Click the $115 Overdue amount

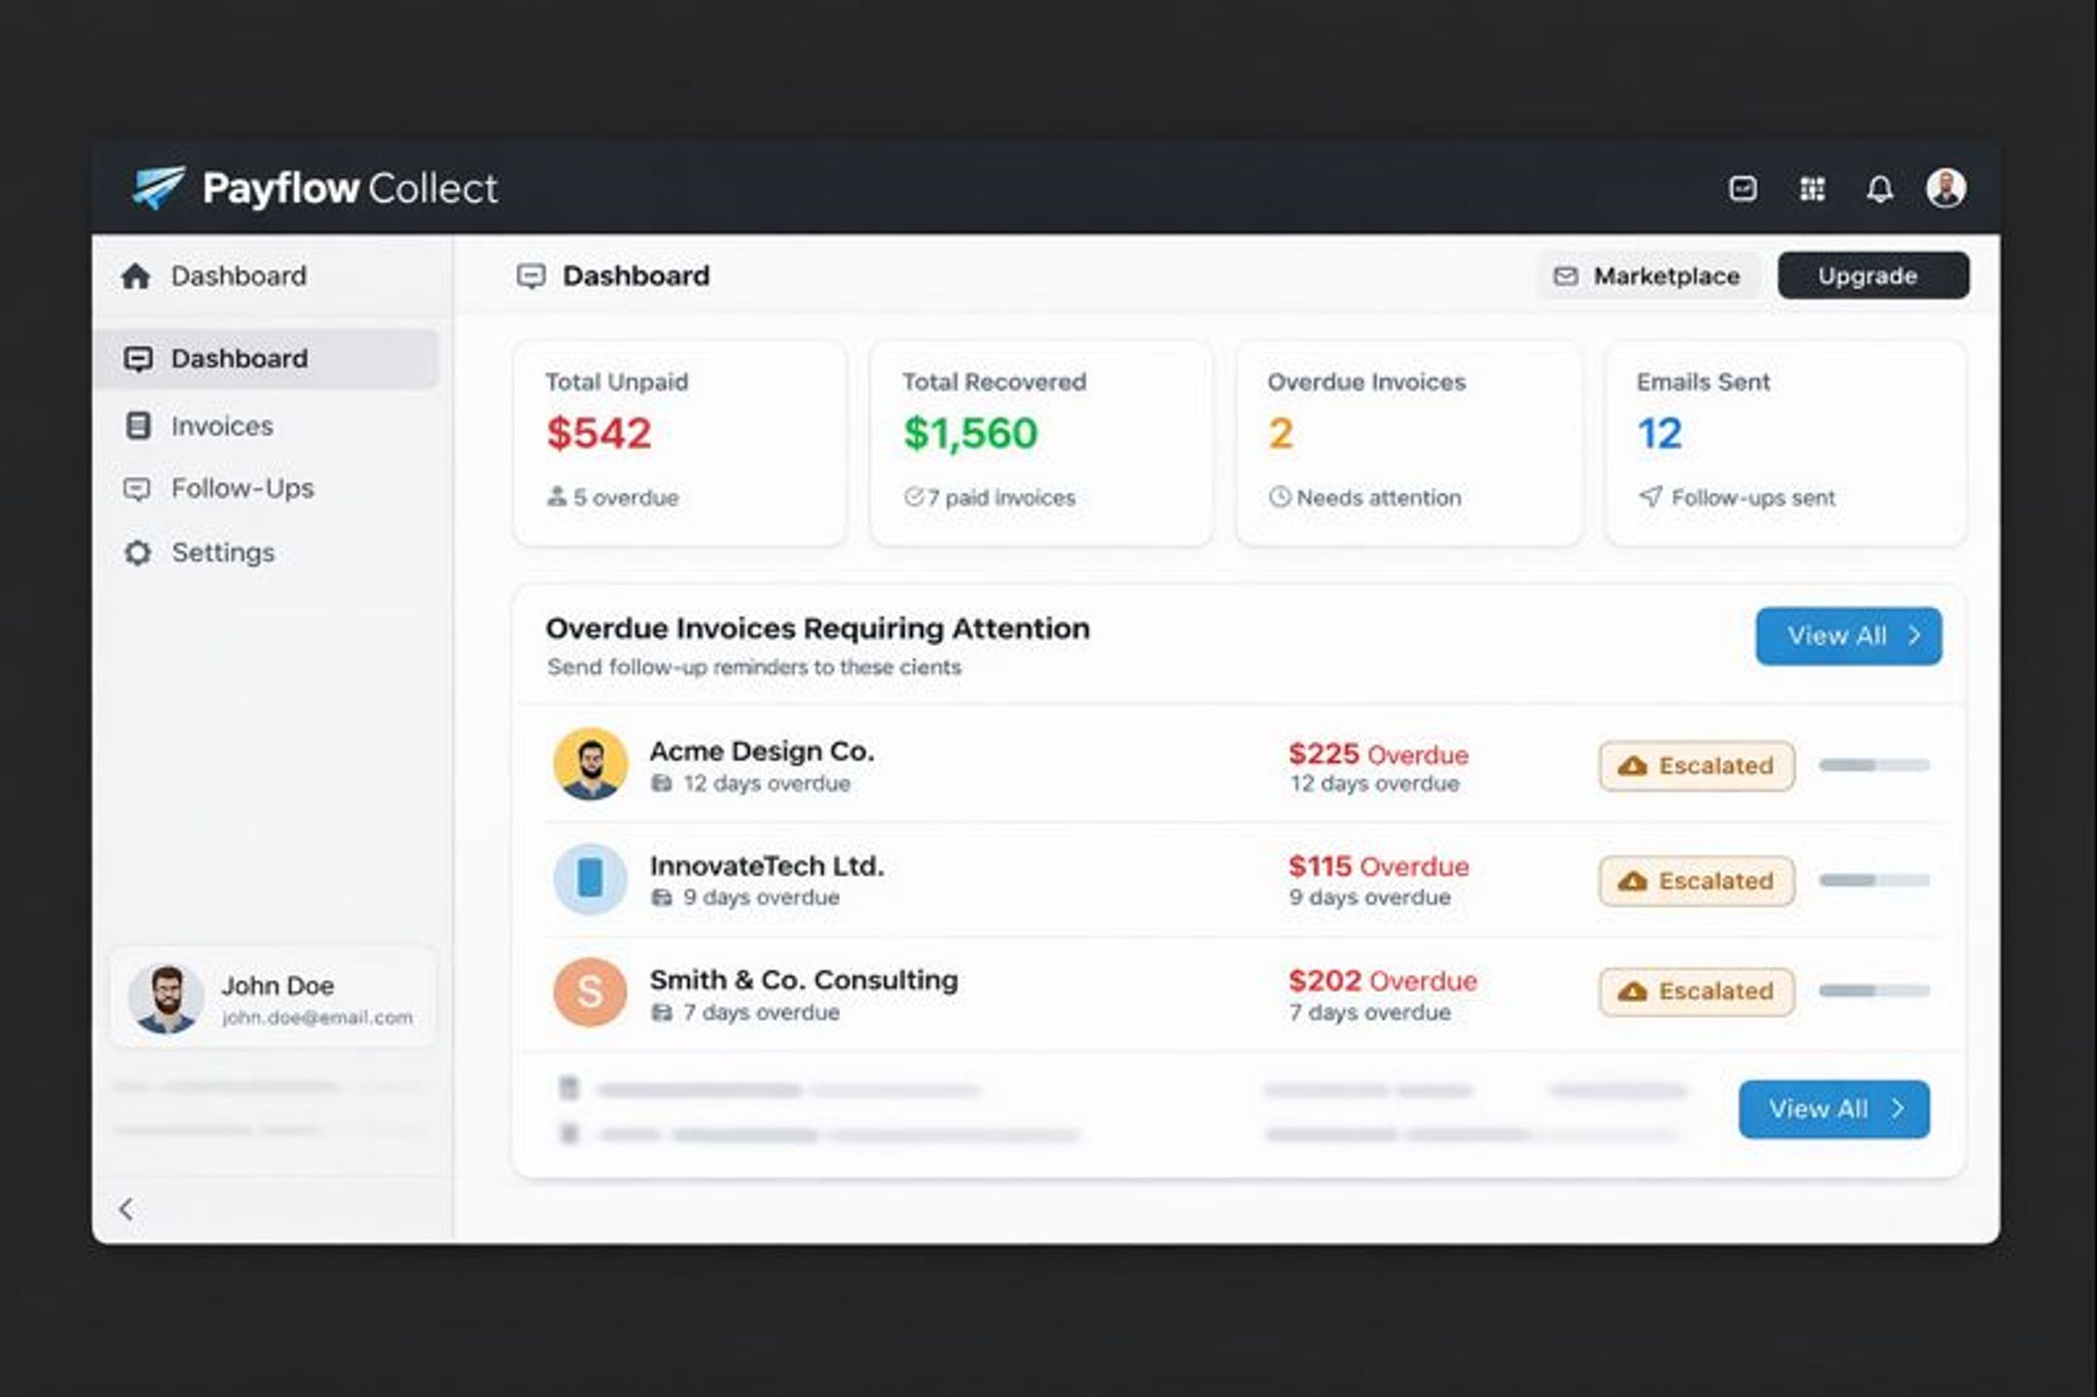(1378, 866)
